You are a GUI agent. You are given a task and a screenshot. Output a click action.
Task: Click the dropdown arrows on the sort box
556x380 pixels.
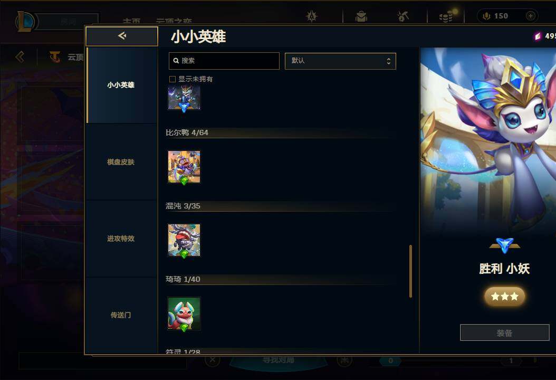[389, 61]
